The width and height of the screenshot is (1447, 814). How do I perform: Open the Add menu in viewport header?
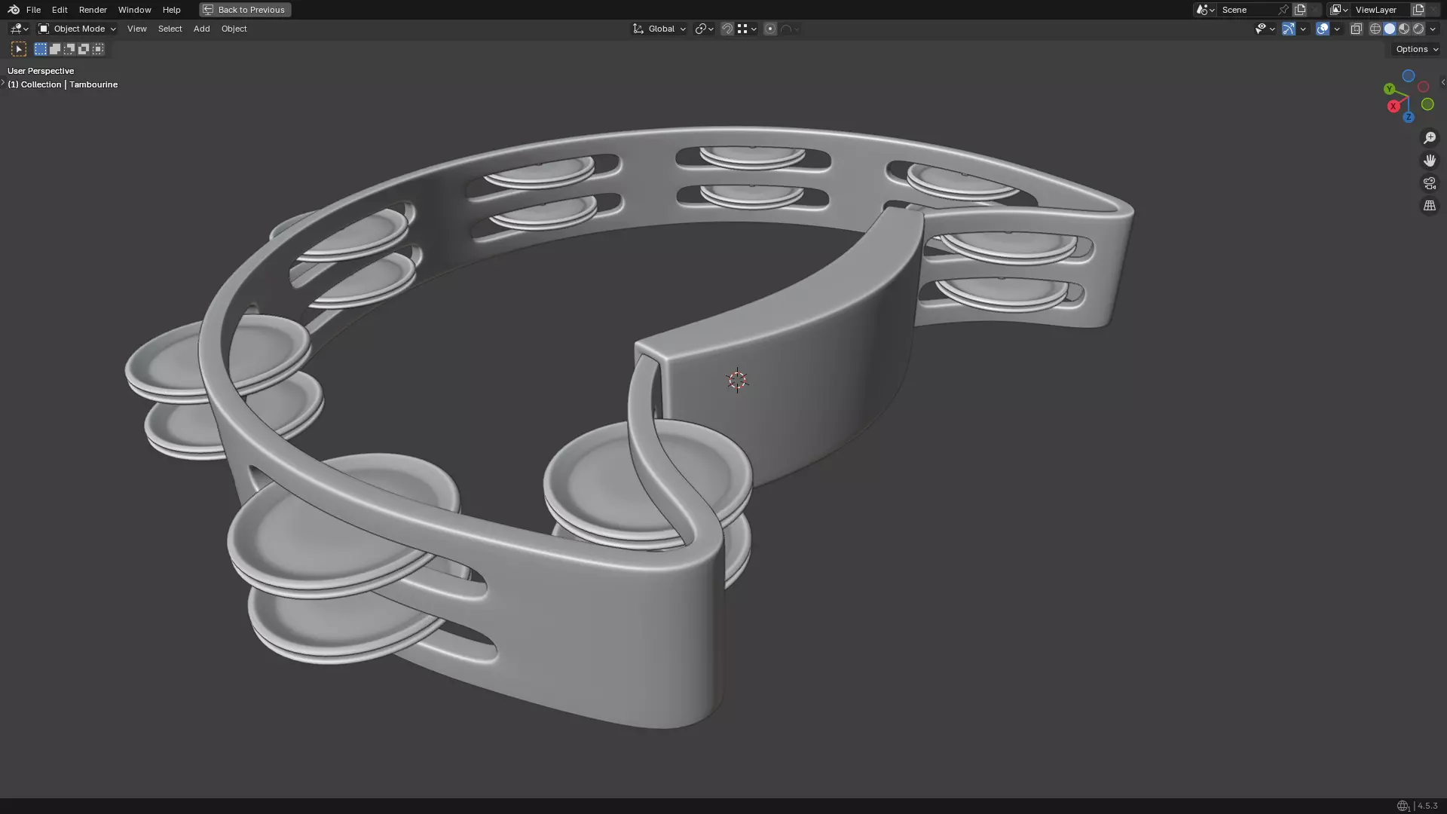(x=201, y=29)
